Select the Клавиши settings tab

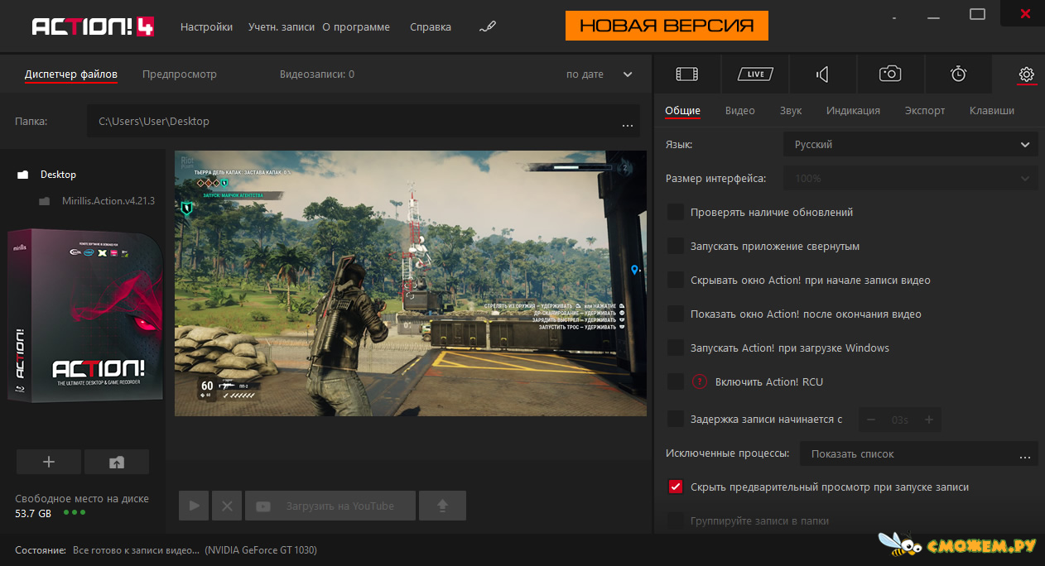coord(992,110)
